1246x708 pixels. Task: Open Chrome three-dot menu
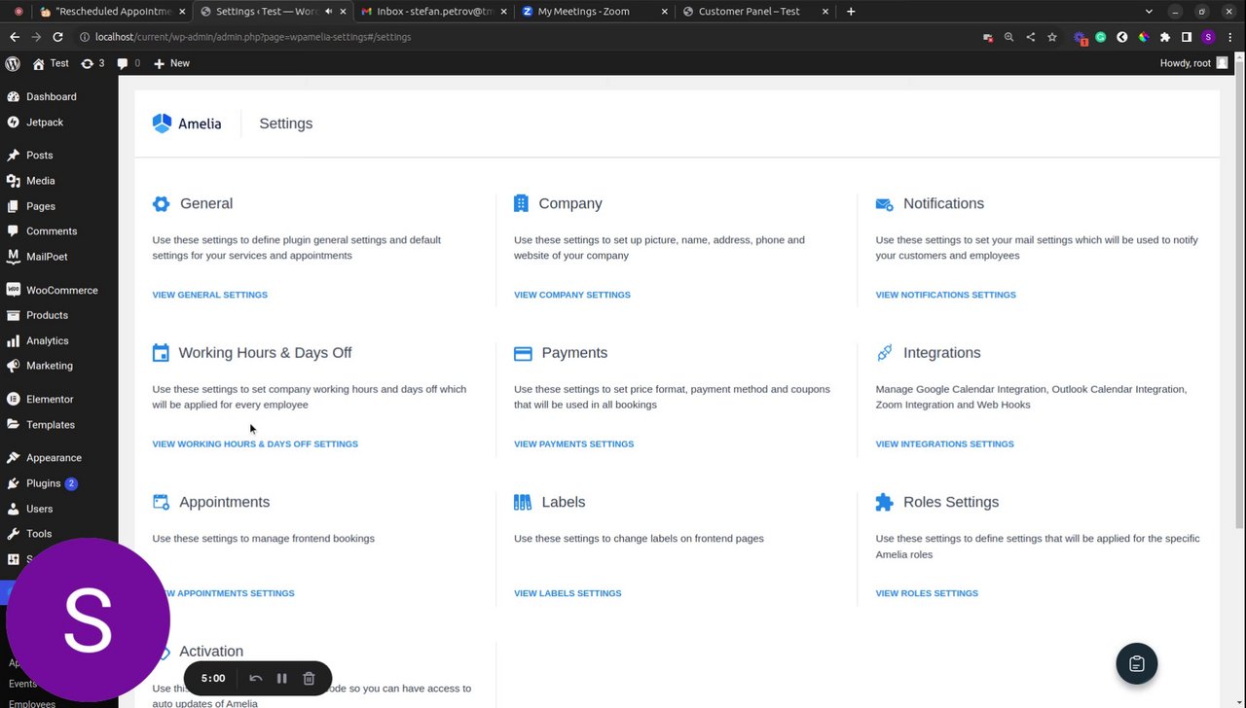click(1230, 37)
